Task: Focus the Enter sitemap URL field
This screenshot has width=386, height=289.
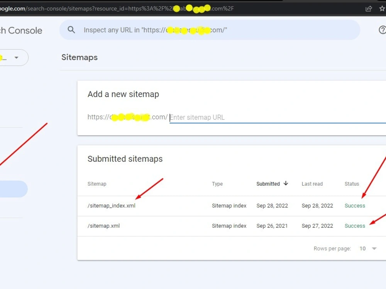Action: click(x=278, y=118)
